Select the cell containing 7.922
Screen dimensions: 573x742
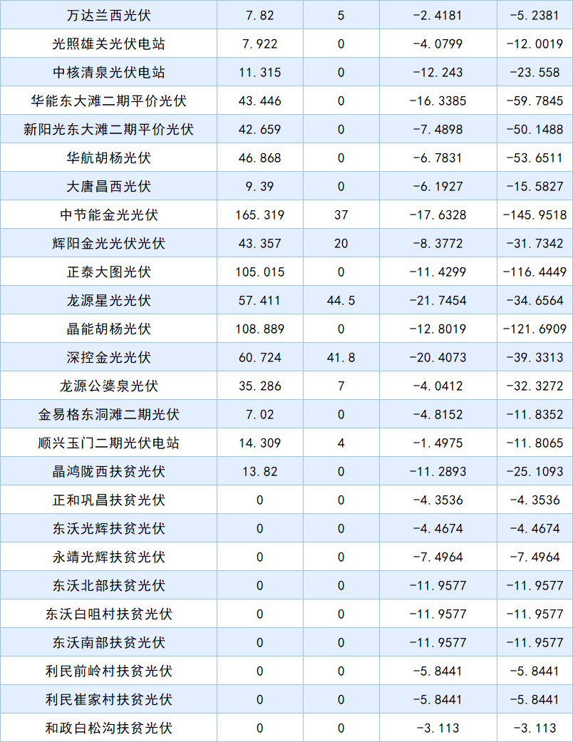259,43
